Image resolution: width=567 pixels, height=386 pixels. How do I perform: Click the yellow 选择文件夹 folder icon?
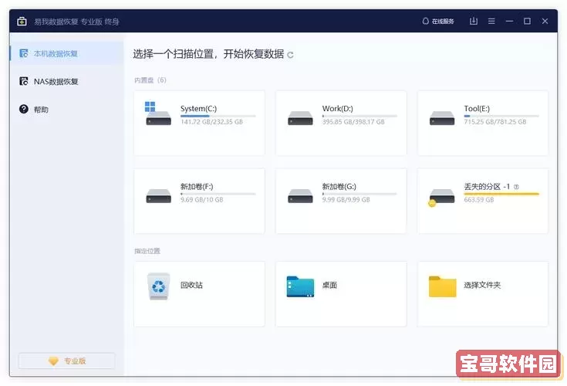click(x=442, y=286)
